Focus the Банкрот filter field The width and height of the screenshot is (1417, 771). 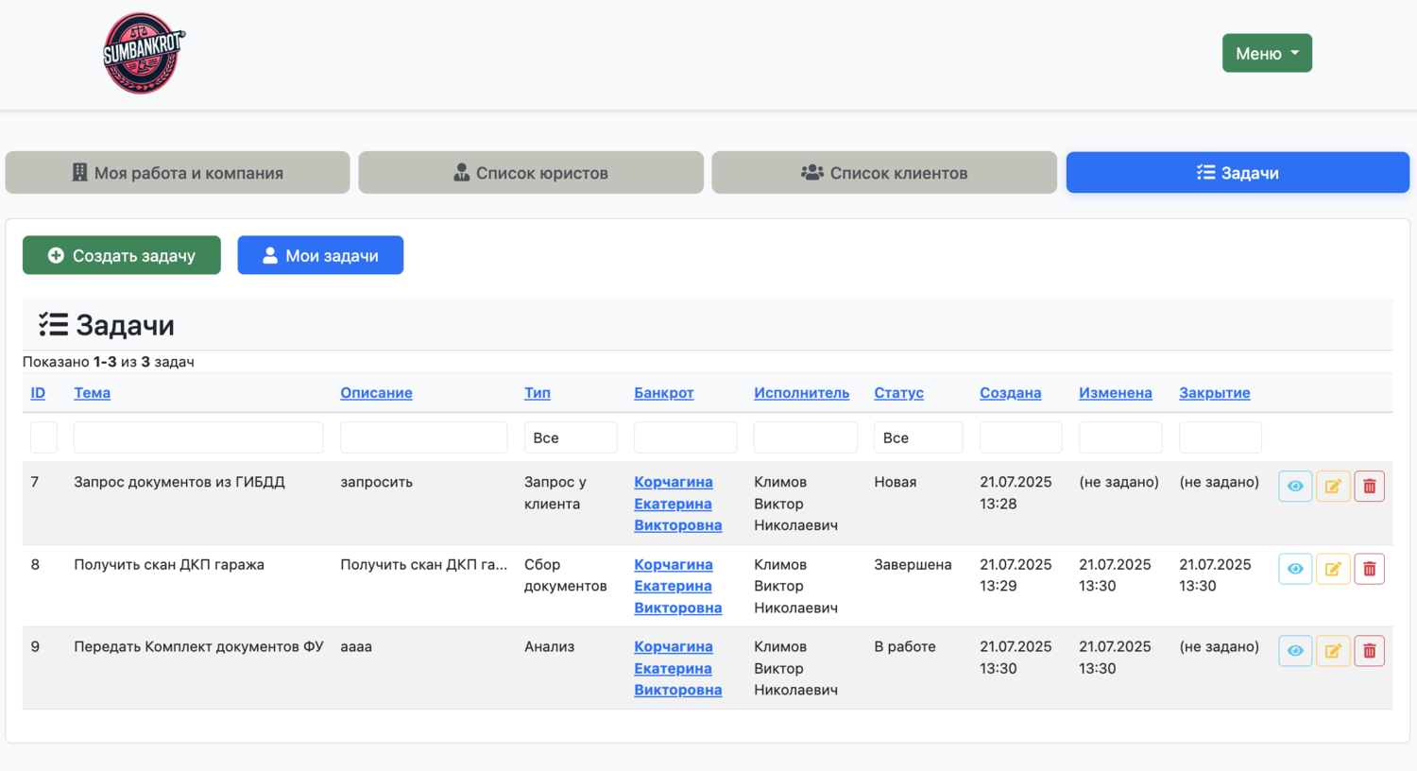[x=686, y=437]
